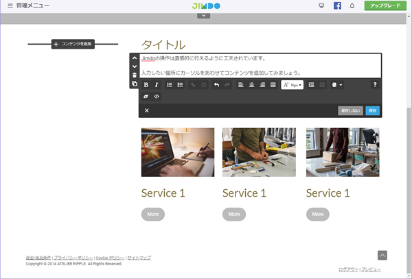Viewport: 412px width, 279px height.
Task: Click back-to-top arrow button
Action: click(x=382, y=255)
